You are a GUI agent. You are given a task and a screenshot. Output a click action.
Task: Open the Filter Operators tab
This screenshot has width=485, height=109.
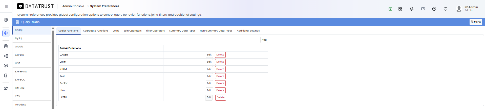(x=155, y=31)
